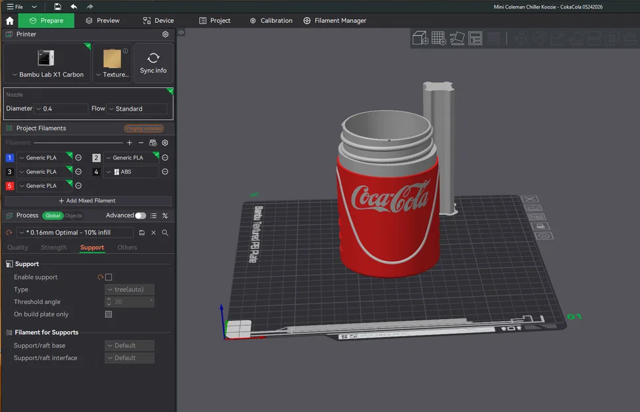Click Add Mixed Filament button
The width and height of the screenshot is (640, 412).
88,200
